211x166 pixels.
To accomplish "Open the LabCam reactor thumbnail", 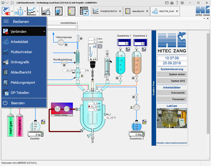I will [172, 118].
